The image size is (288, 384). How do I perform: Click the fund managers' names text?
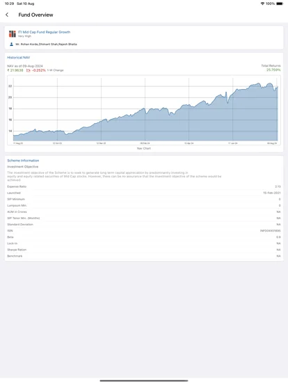[47, 45]
